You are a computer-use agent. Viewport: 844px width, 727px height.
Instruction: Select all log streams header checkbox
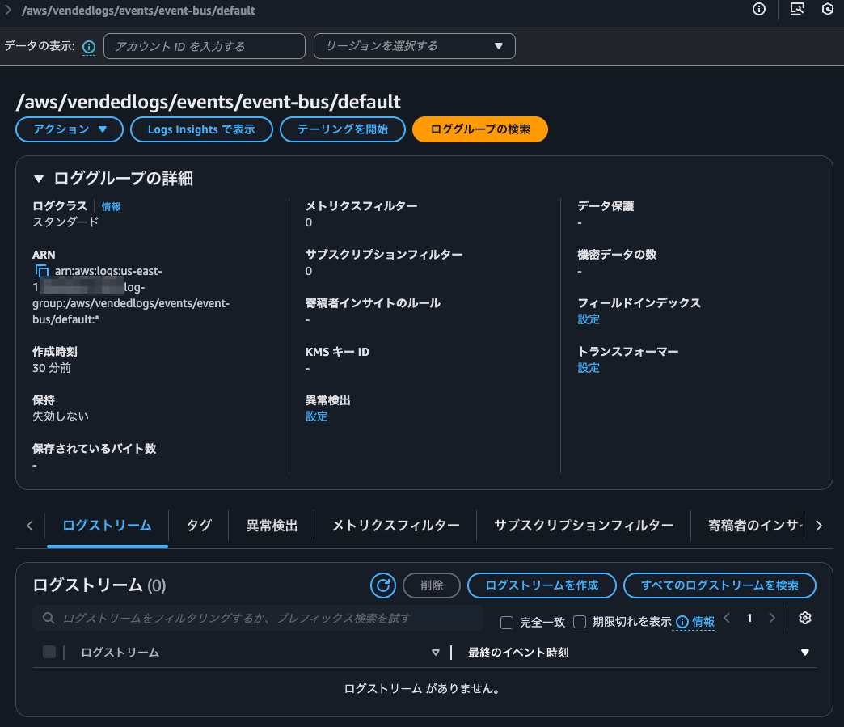click(49, 652)
